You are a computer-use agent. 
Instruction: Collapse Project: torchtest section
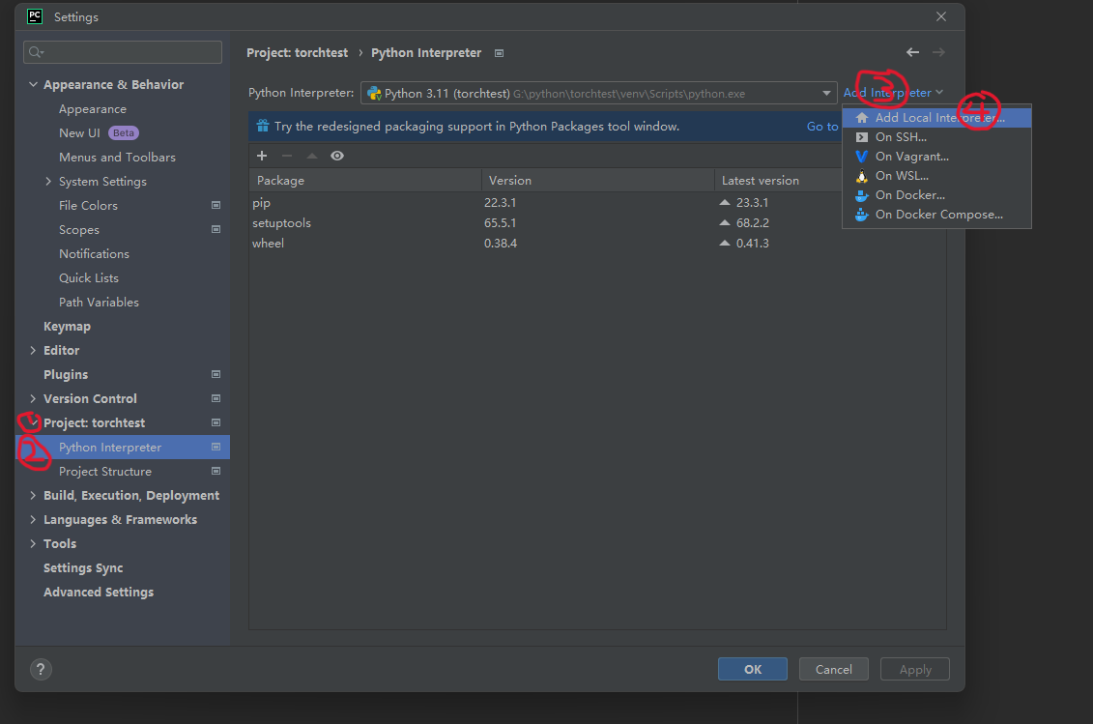pyautogui.click(x=33, y=422)
